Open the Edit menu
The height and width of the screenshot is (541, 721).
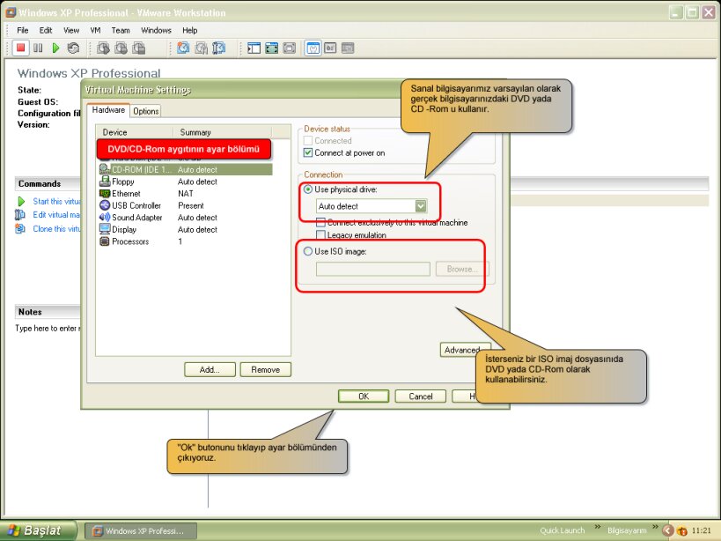click(x=46, y=30)
